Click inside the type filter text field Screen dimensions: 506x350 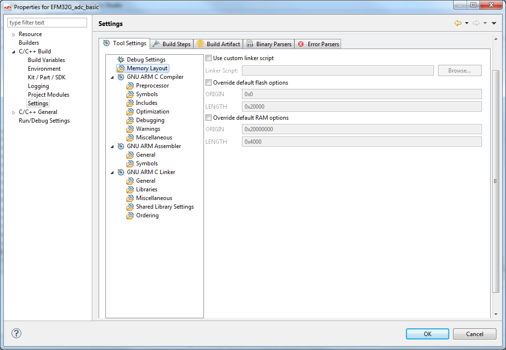point(47,22)
